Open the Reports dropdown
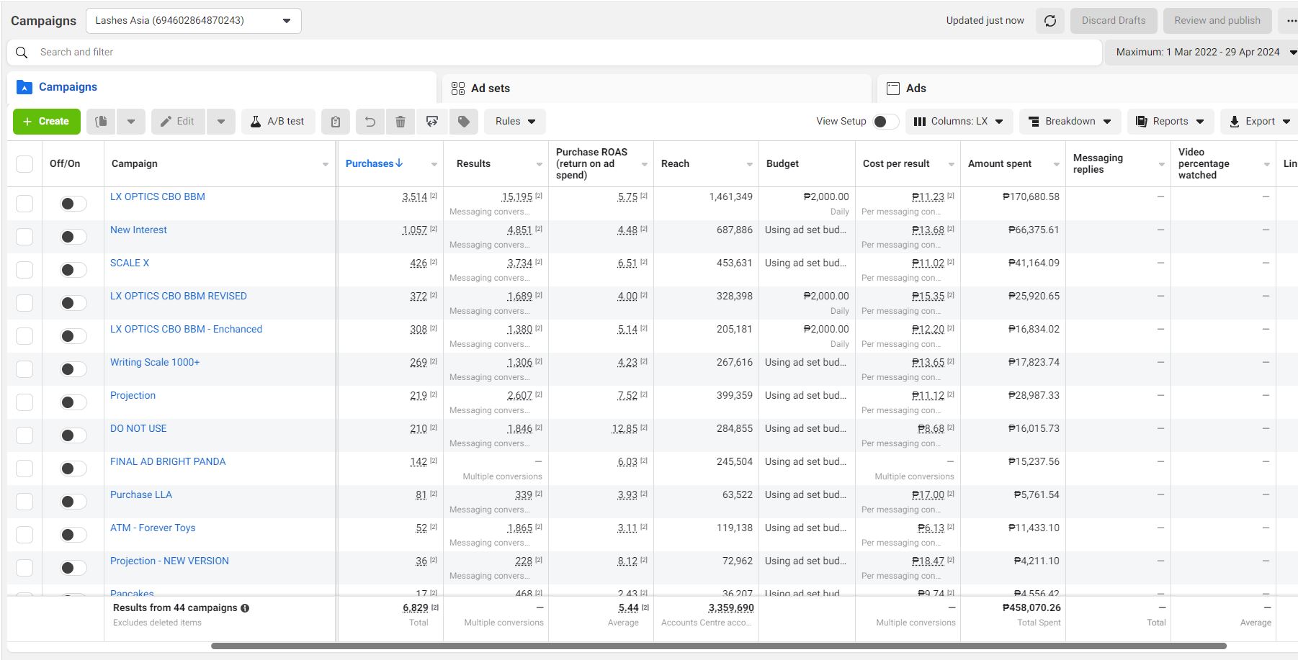This screenshot has height=660, width=1298. [x=1171, y=122]
